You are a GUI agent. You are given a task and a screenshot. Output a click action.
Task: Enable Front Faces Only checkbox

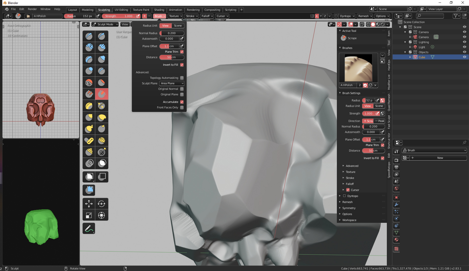tap(182, 107)
